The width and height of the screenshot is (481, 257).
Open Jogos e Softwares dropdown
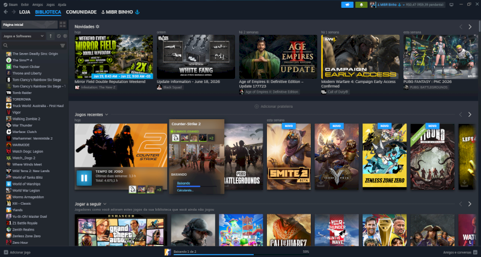pyautogui.click(x=23, y=36)
